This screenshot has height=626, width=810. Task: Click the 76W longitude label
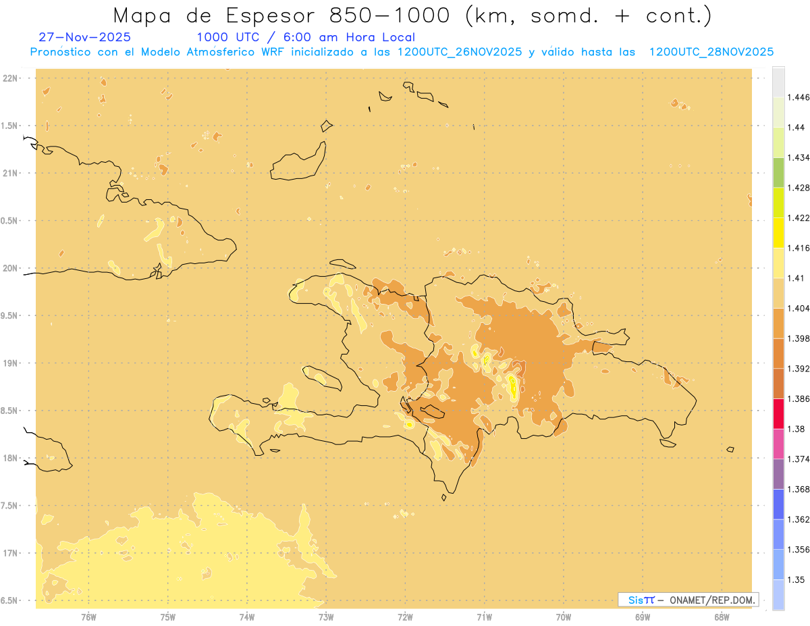click(88, 617)
